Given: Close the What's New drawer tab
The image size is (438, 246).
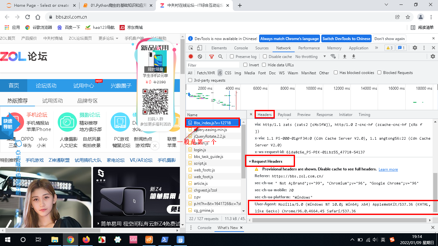Looking at the screenshot, I should tap(241, 228).
